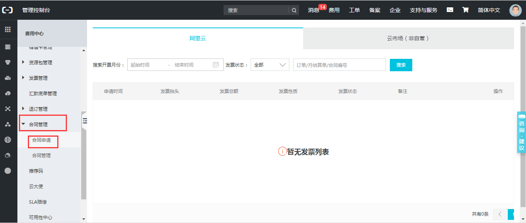The image size is (526, 223).
Task: Switch to 阿里云 tab
Action: 198,38
